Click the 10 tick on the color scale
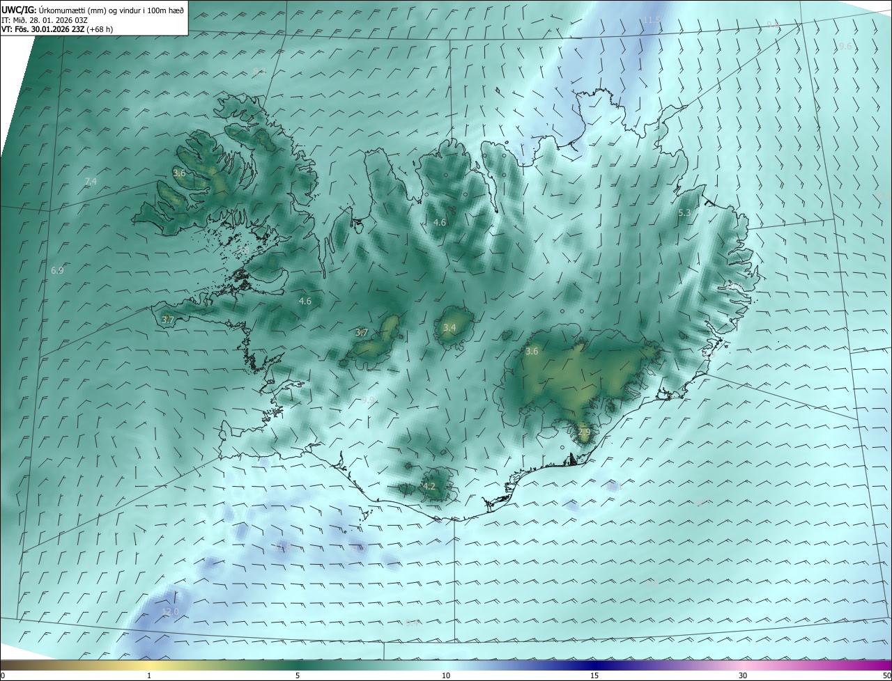892x681 pixels. click(x=446, y=675)
